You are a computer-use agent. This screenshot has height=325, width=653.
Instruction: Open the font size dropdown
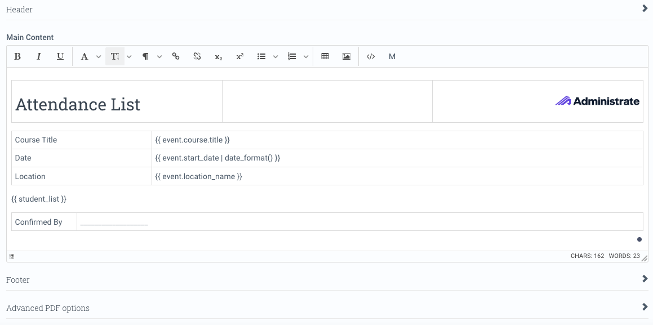[129, 56]
